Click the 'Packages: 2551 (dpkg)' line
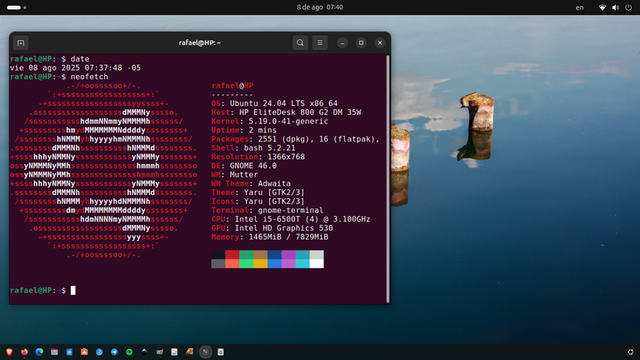 click(x=295, y=139)
